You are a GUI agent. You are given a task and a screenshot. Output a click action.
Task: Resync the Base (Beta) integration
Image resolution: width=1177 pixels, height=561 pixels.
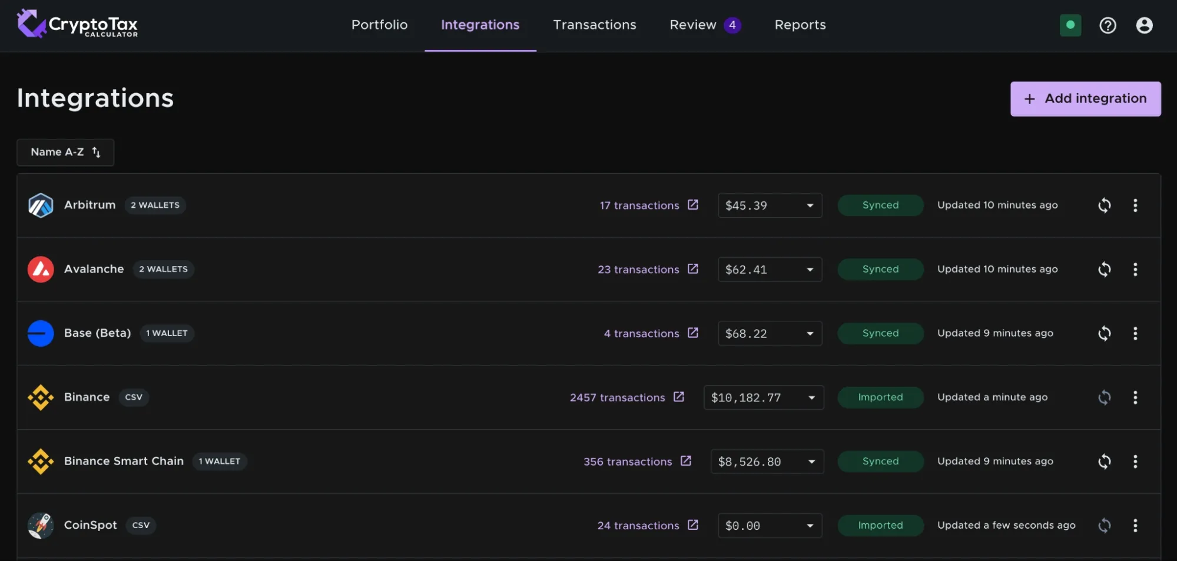1105,334
